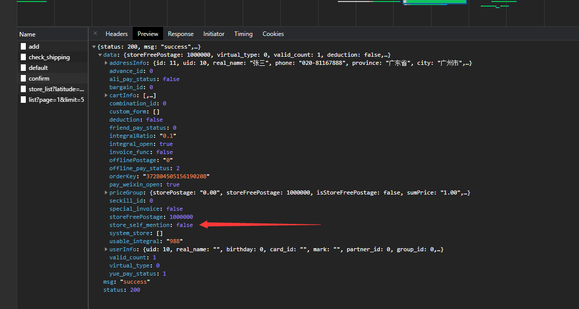Select the default request row
The width and height of the screenshot is (579, 309).
(53, 68)
